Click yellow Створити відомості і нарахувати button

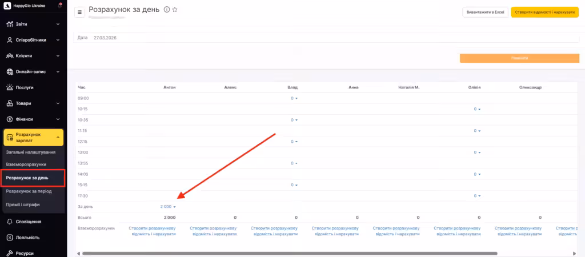[544, 12]
